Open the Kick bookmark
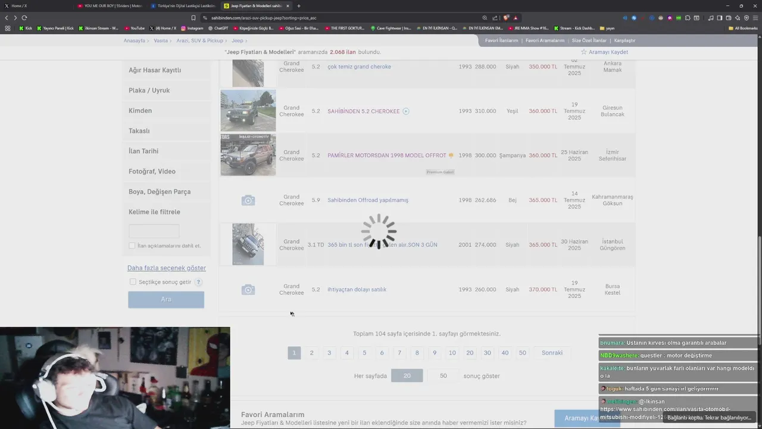Viewport: 762px width, 429px height. pyautogui.click(x=26, y=28)
